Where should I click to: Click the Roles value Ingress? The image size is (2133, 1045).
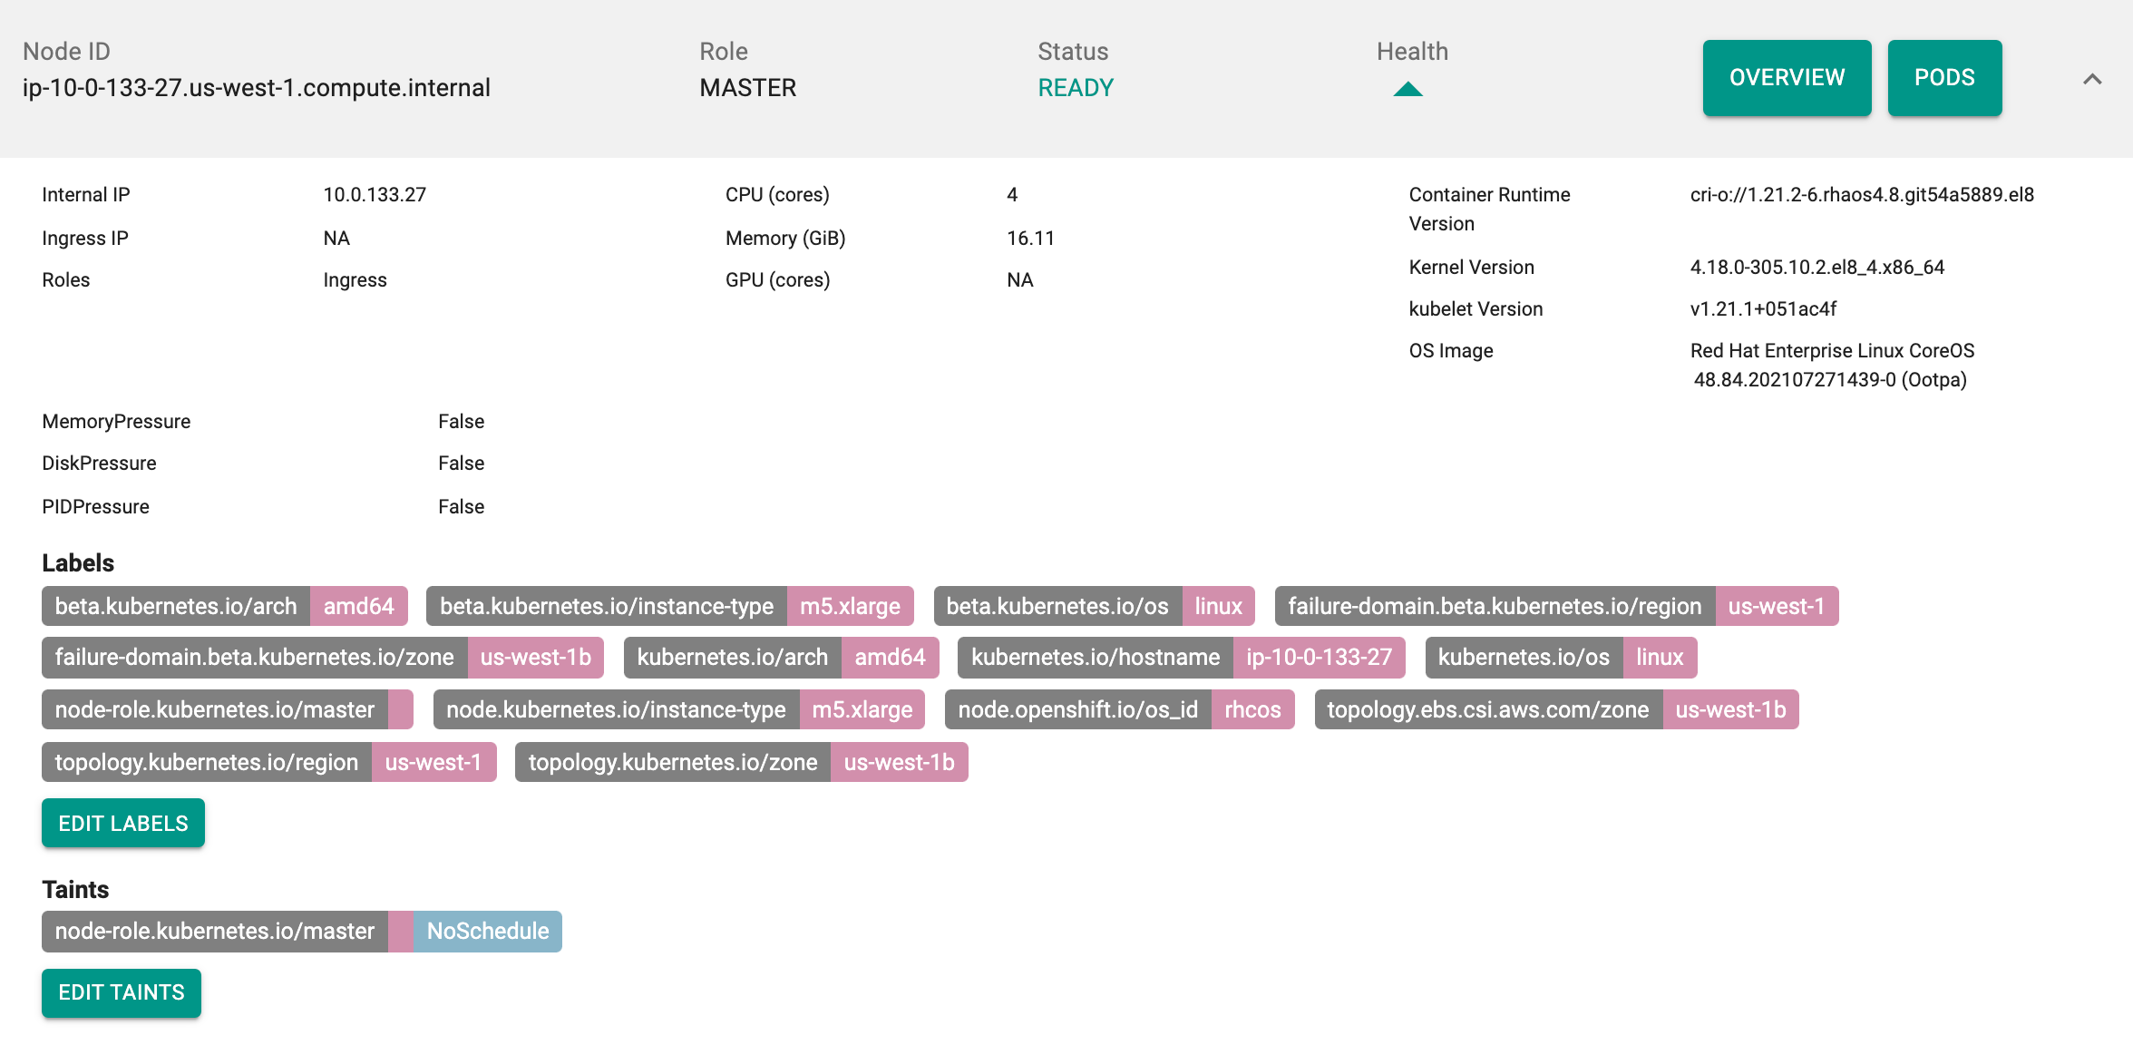point(355,280)
